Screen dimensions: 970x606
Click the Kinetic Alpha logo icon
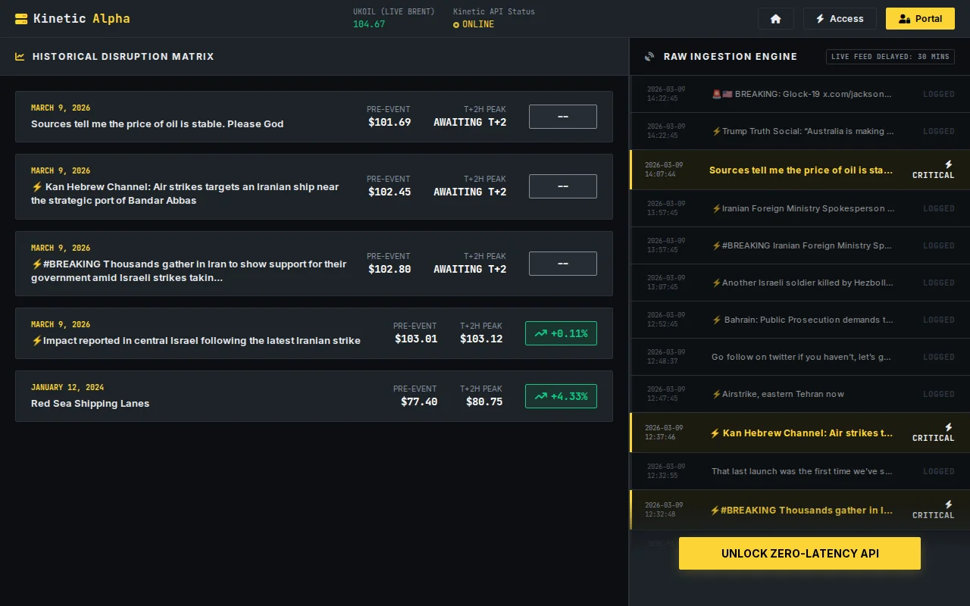tap(21, 18)
